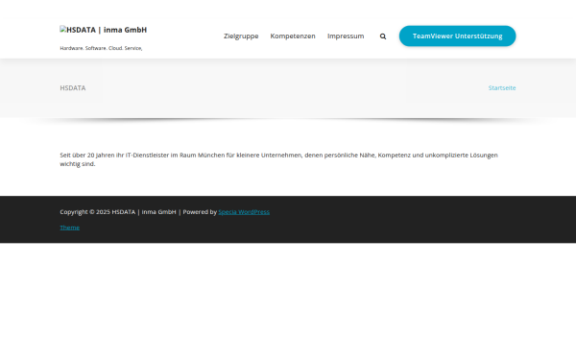Click the HSDATA page title text
Viewport: 576px width, 360px height.
(73, 87)
